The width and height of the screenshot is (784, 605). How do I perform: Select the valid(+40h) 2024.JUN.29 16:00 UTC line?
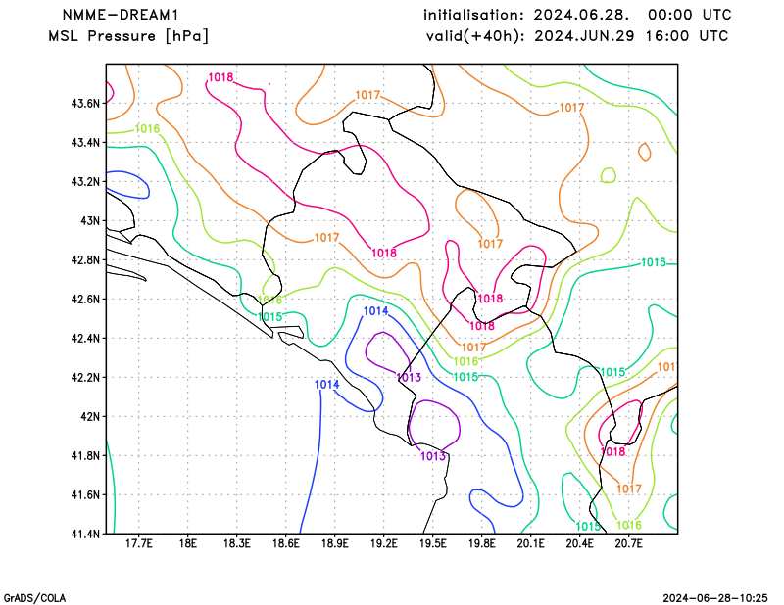click(577, 36)
